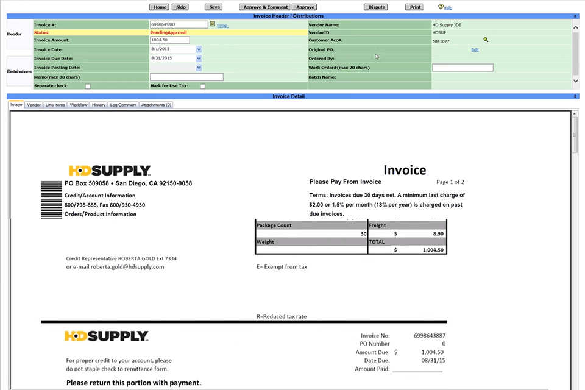Click header panel scroll up arrow

pyautogui.click(x=576, y=27)
